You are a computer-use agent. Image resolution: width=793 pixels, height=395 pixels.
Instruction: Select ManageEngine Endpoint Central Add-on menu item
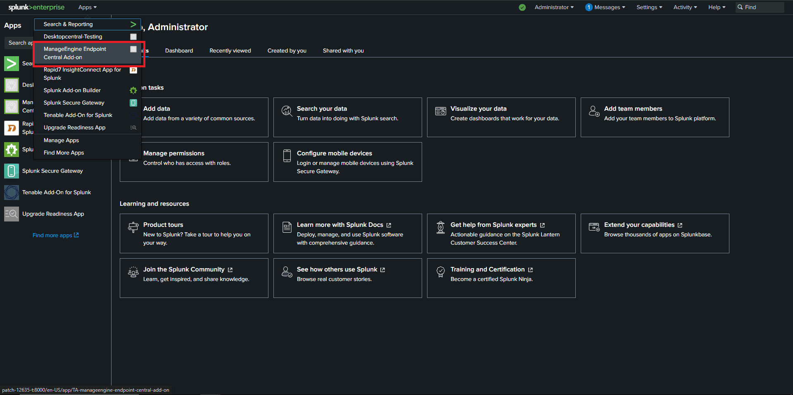tap(75, 53)
